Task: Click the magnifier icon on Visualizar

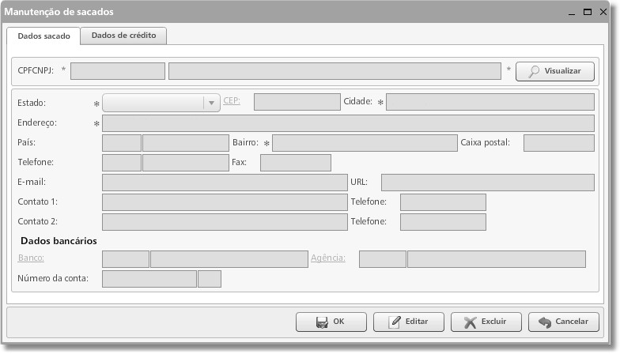Action: point(534,71)
